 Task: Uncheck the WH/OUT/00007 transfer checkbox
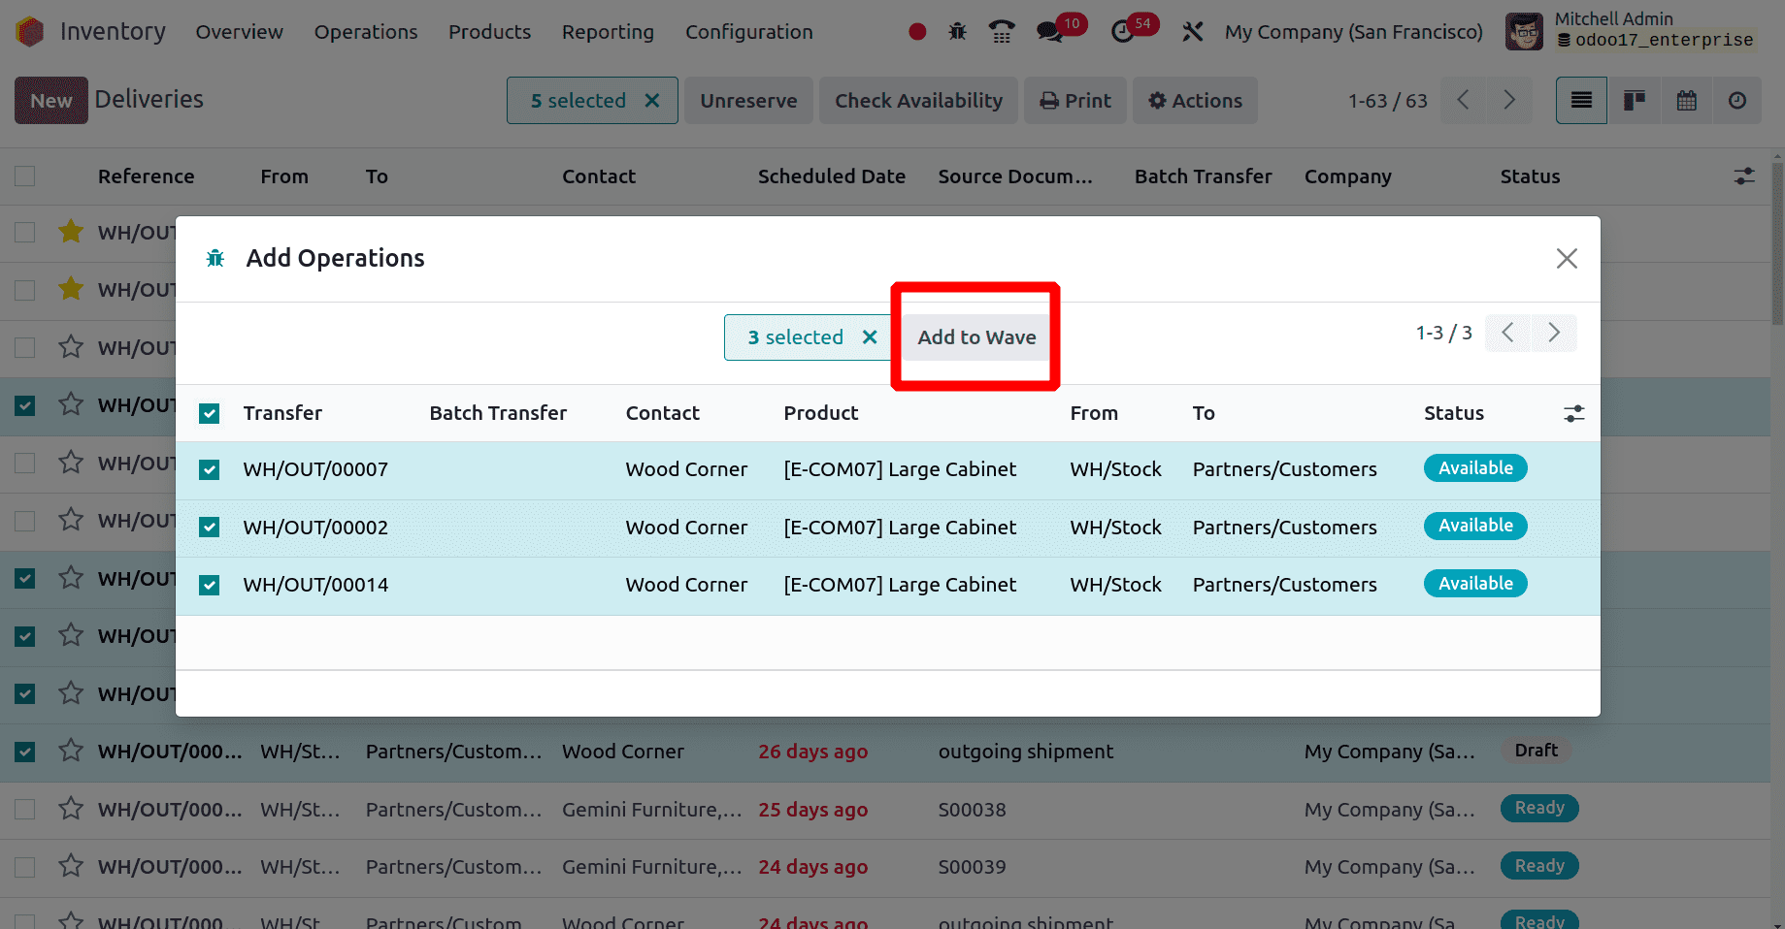[x=209, y=470]
